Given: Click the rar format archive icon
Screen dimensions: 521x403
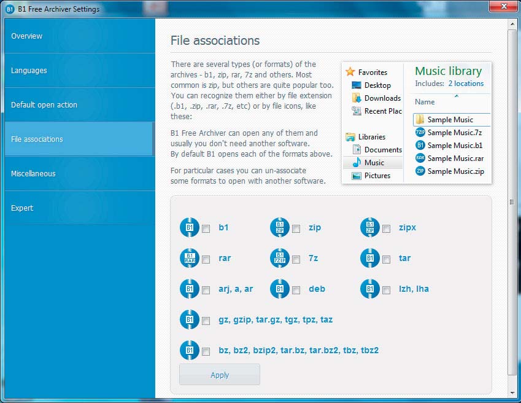Looking at the screenshot, I should pyautogui.click(x=190, y=258).
